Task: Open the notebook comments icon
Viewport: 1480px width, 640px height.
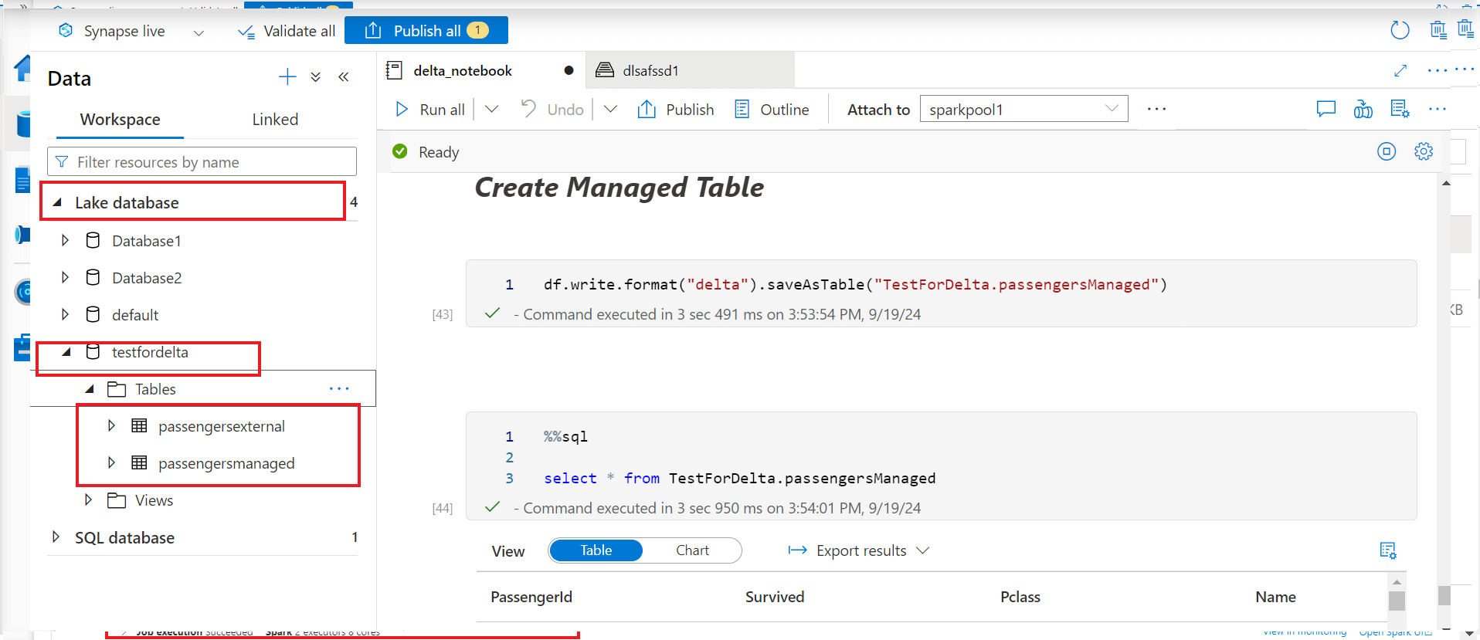Action: tap(1326, 110)
